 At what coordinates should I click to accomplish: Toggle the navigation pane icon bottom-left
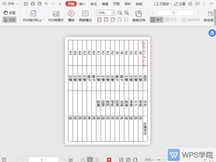tap(4, 160)
